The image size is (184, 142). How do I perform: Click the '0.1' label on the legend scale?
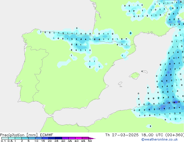(x=3, y=141)
